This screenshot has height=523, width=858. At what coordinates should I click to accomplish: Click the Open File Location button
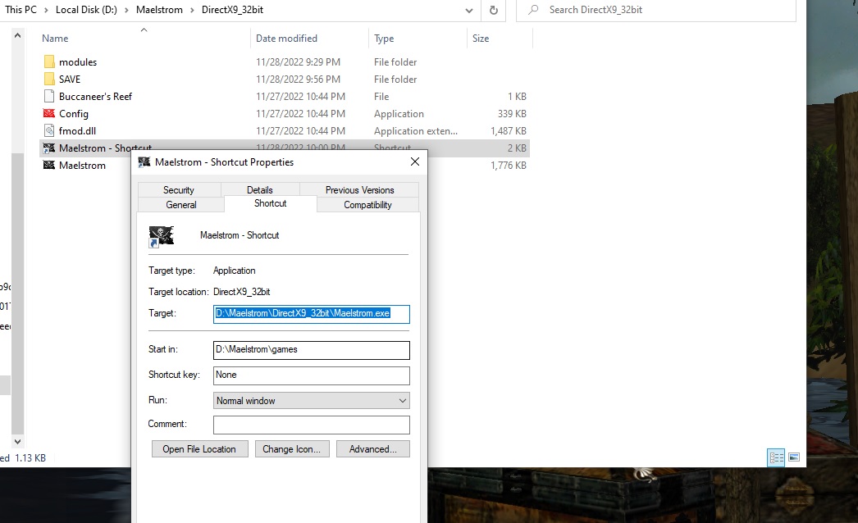coord(199,449)
